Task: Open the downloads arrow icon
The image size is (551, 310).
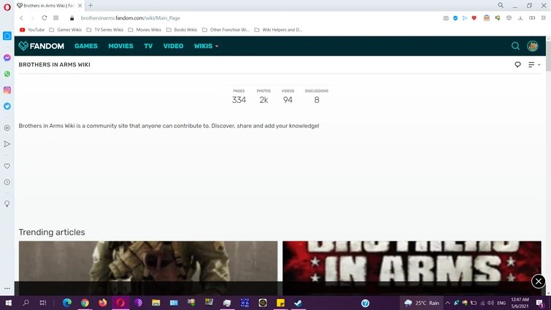Action: tap(520, 18)
